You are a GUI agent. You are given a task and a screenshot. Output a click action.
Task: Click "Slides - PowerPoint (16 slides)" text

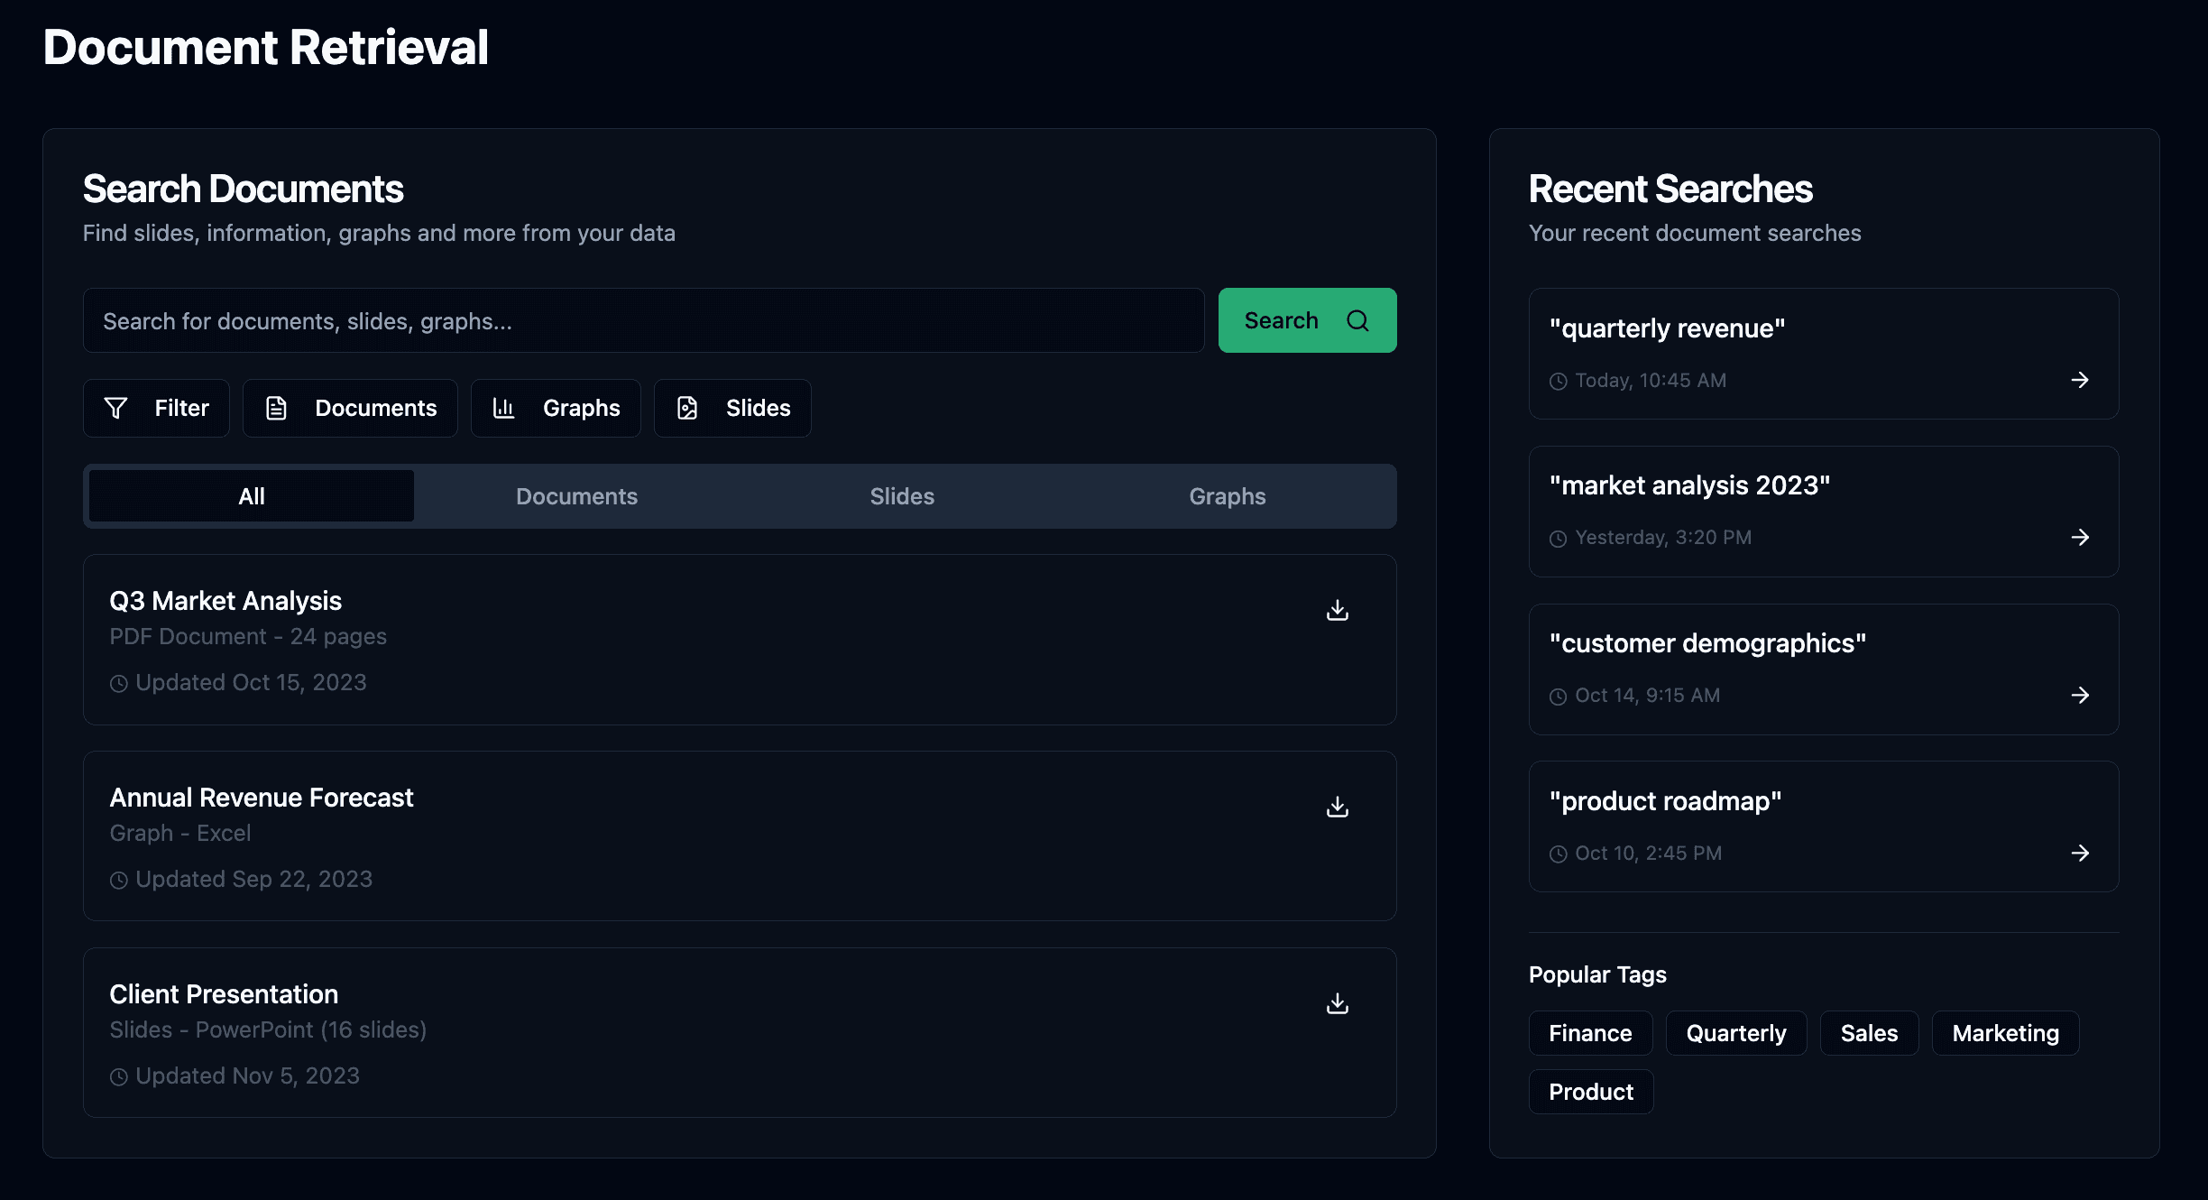(x=268, y=1030)
